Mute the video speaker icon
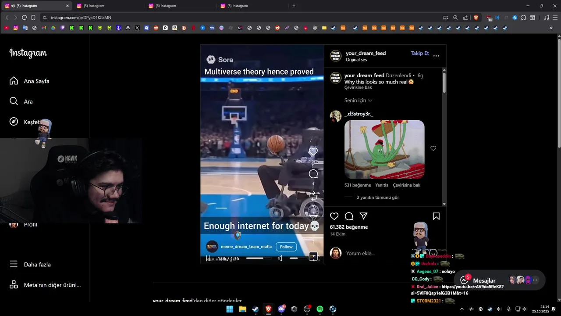The height and width of the screenshot is (316, 561). point(280,259)
